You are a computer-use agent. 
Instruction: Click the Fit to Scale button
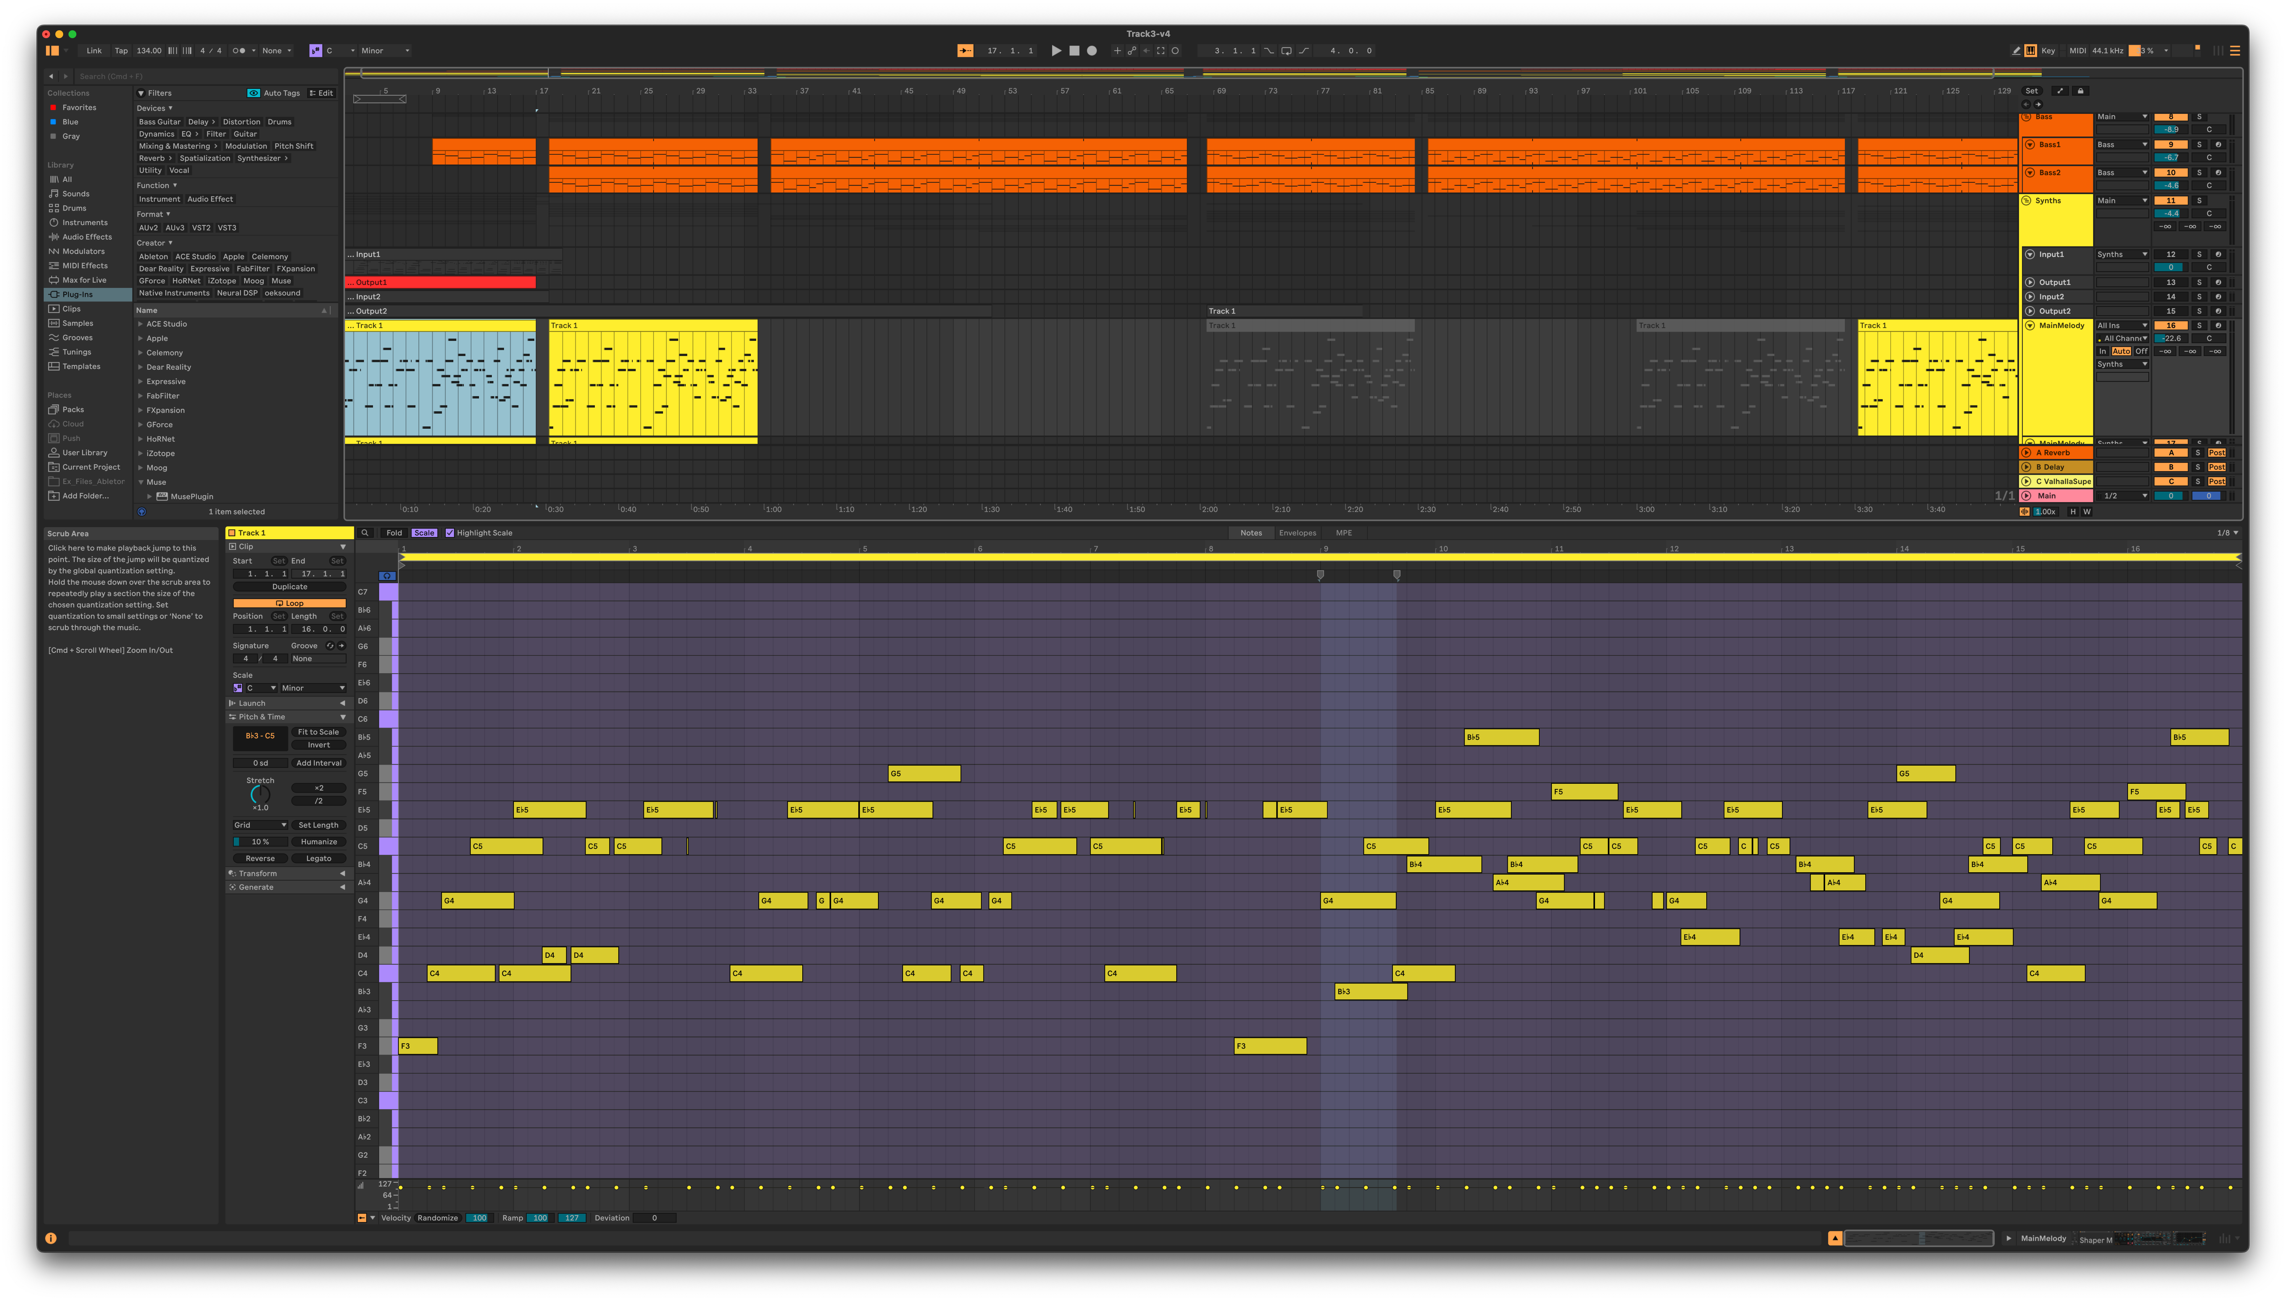click(x=318, y=732)
